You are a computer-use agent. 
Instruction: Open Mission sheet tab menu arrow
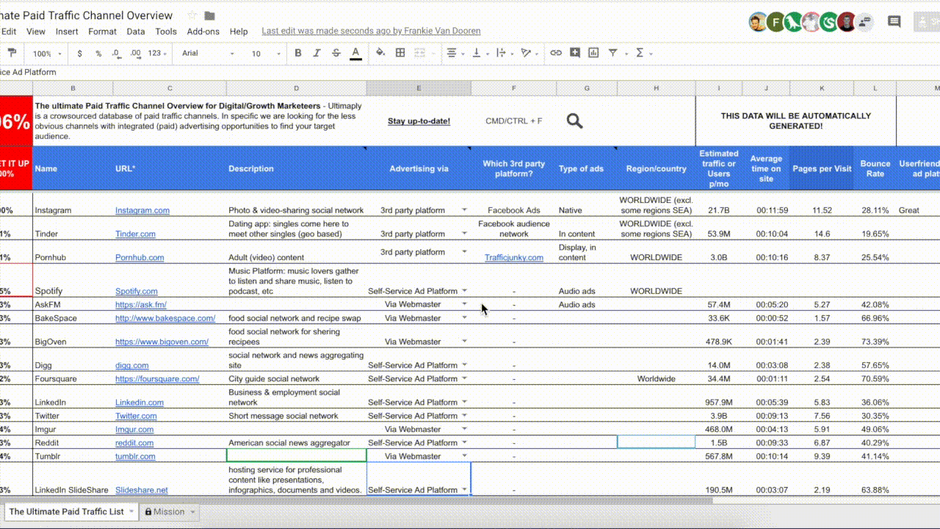click(193, 512)
